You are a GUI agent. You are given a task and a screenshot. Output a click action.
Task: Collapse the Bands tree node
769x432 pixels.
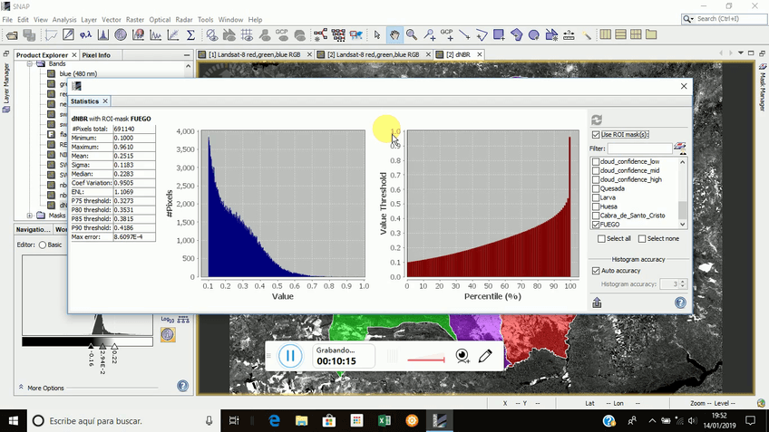29,64
